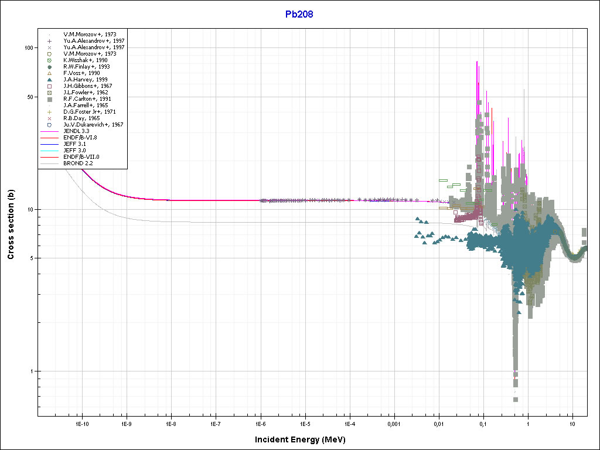
Task: Click the magenta JENDL 3.3 line sample
Action: (50, 131)
